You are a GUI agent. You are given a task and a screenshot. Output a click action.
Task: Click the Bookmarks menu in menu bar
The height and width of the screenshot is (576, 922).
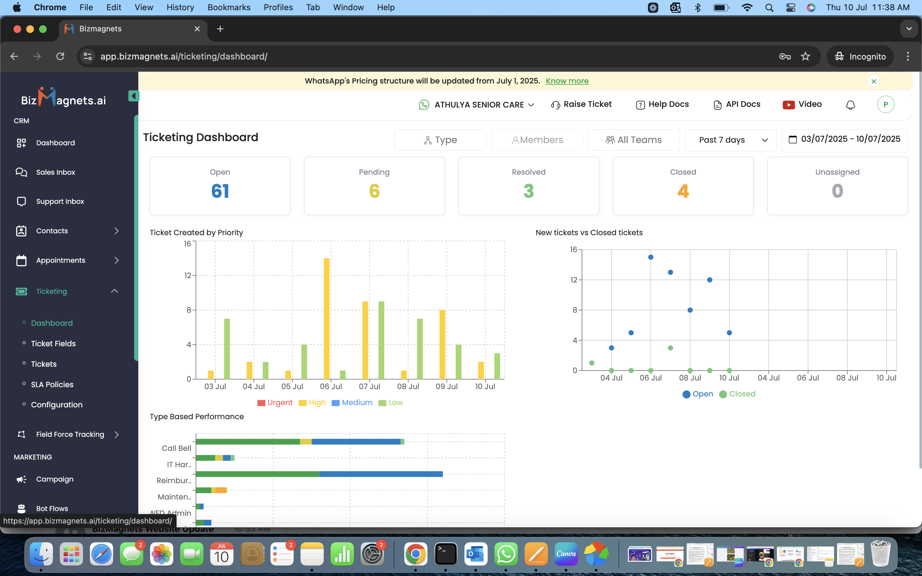(229, 7)
